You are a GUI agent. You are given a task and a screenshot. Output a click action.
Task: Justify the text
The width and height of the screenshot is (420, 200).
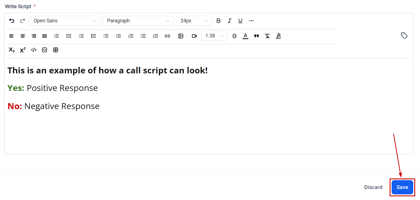[x=45, y=36]
